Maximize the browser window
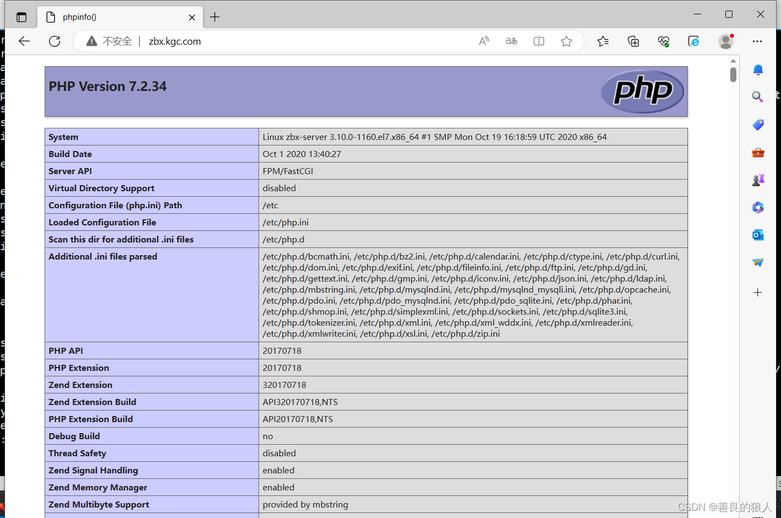781x518 pixels. coord(729,14)
